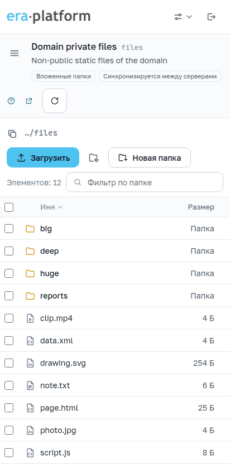Create folder with Новая папка button
The height and width of the screenshot is (470, 230).
click(150, 157)
